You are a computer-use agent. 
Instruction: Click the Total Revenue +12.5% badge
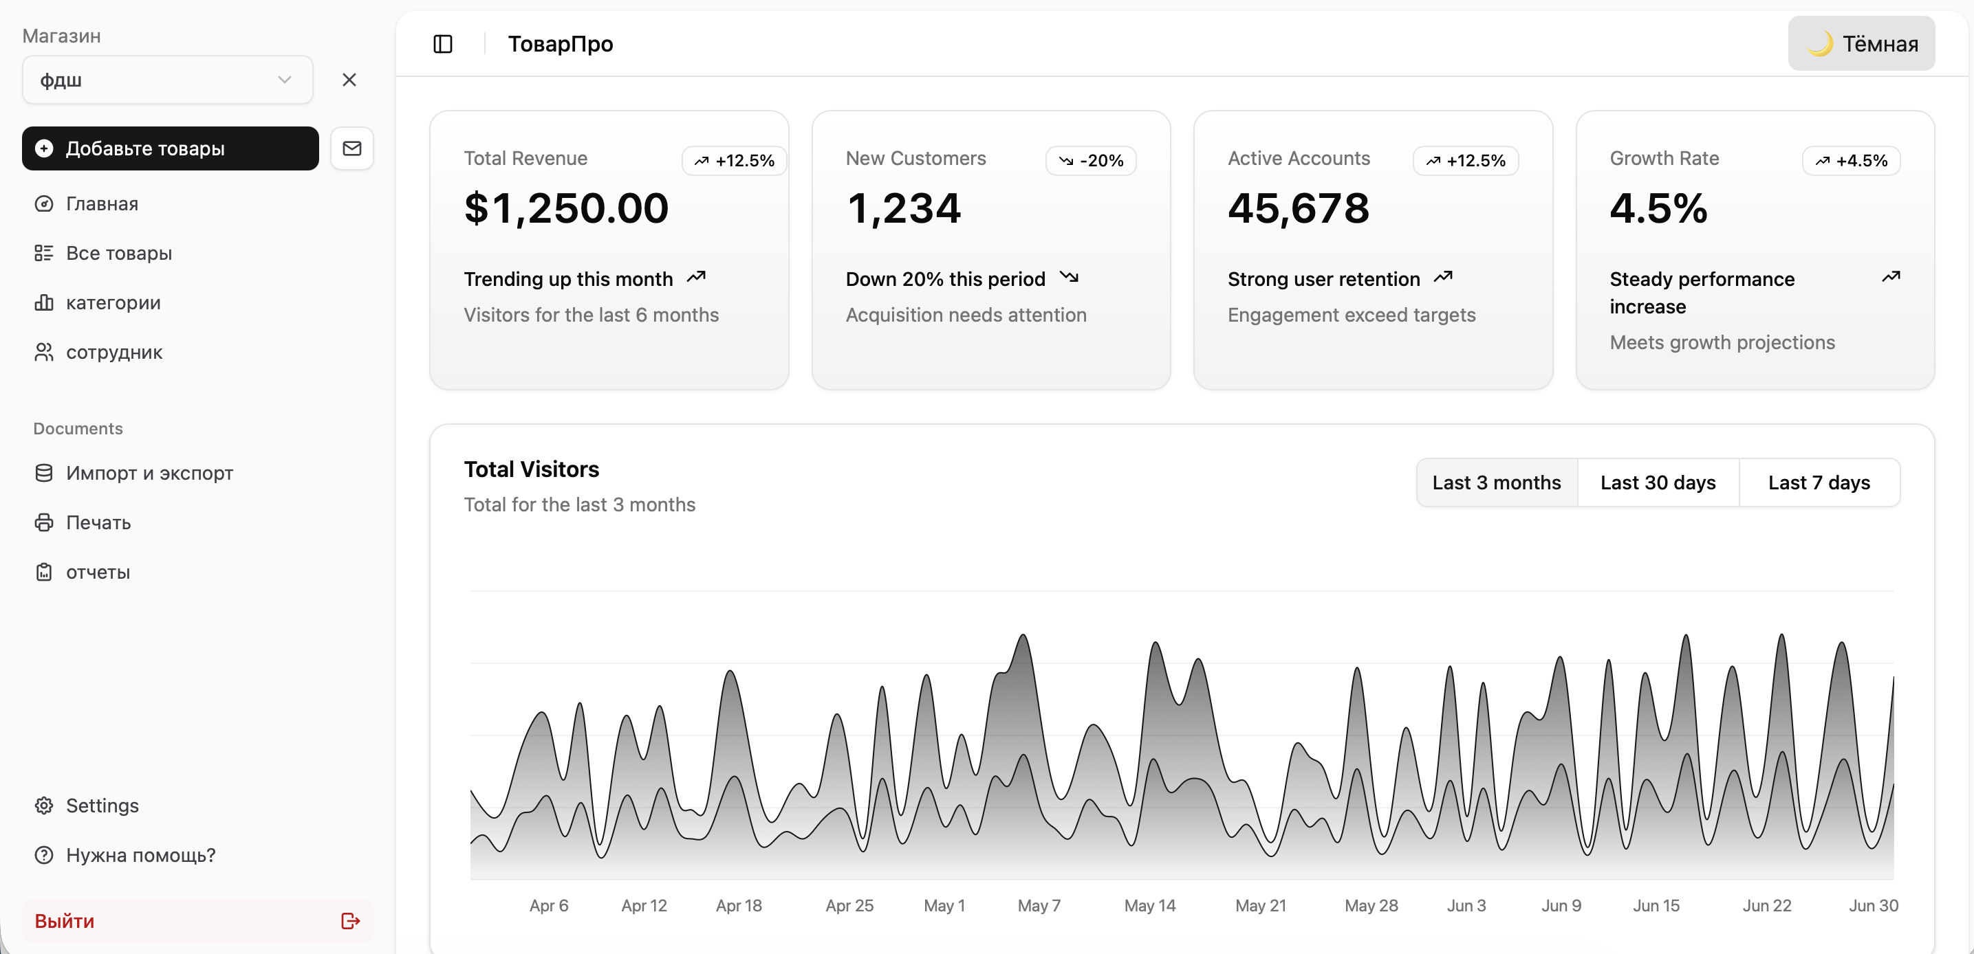733,161
